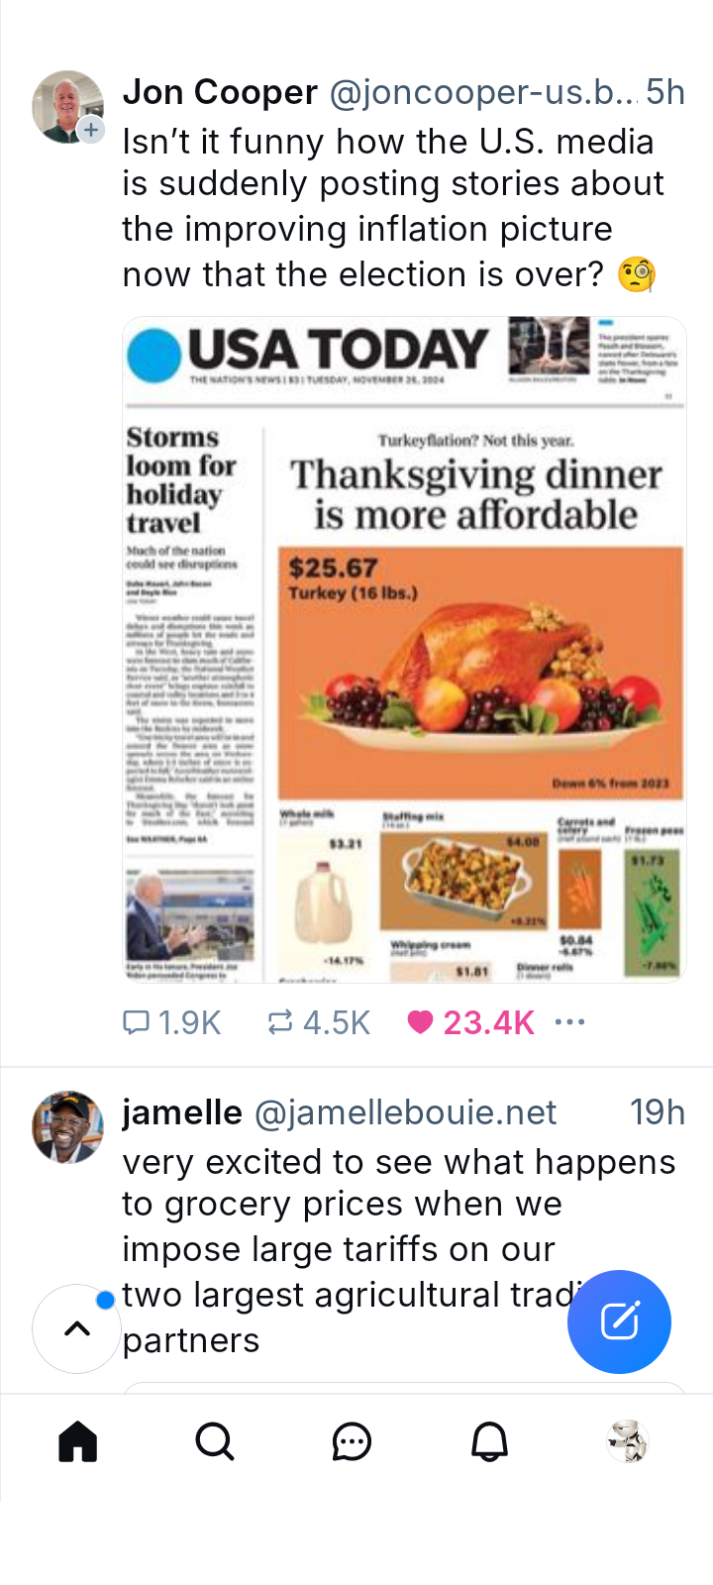Open Jon Cooper's profile name
The image size is (713, 1585).
point(220,92)
